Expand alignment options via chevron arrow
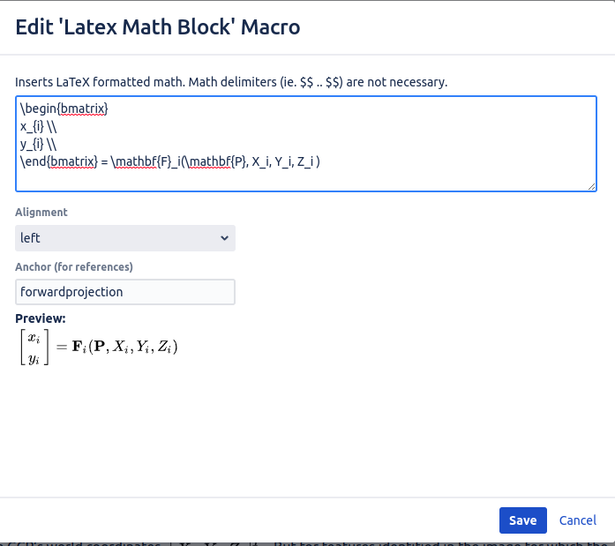Screen dimensions: 615x546 pos(224,238)
